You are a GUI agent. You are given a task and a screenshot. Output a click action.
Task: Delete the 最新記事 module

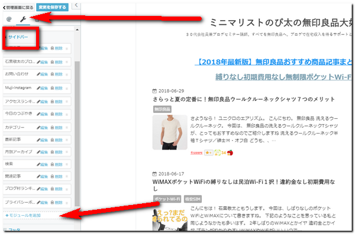[57, 140]
